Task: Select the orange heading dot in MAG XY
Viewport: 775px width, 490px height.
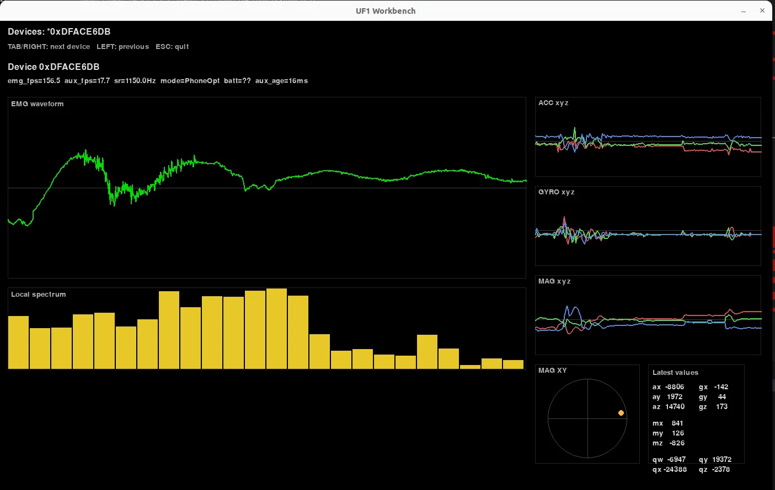Action: coord(621,412)
